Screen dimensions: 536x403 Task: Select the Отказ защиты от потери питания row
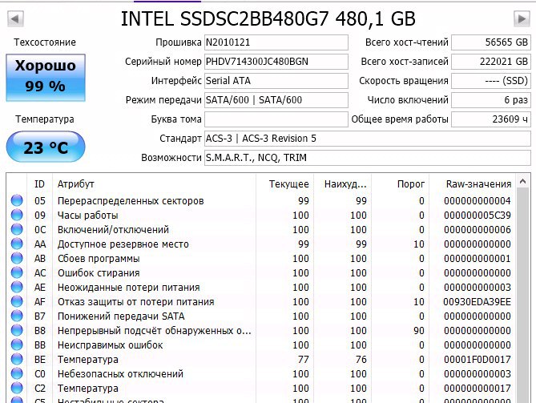(261, 301)
